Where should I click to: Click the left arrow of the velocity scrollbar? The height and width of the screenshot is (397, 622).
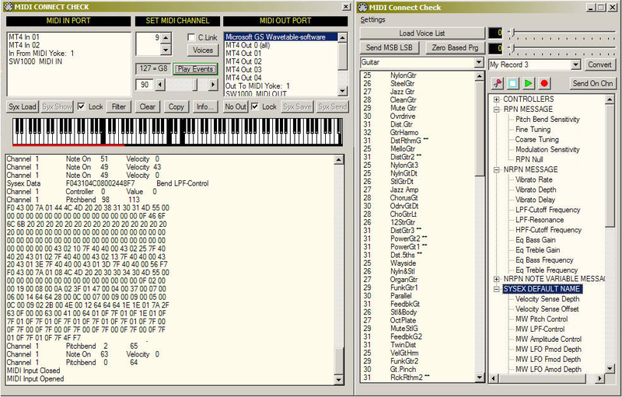(160, 85)
